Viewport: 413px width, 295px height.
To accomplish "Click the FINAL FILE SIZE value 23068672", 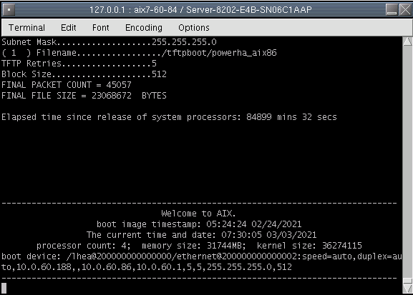I will click(x=112, y=96).
